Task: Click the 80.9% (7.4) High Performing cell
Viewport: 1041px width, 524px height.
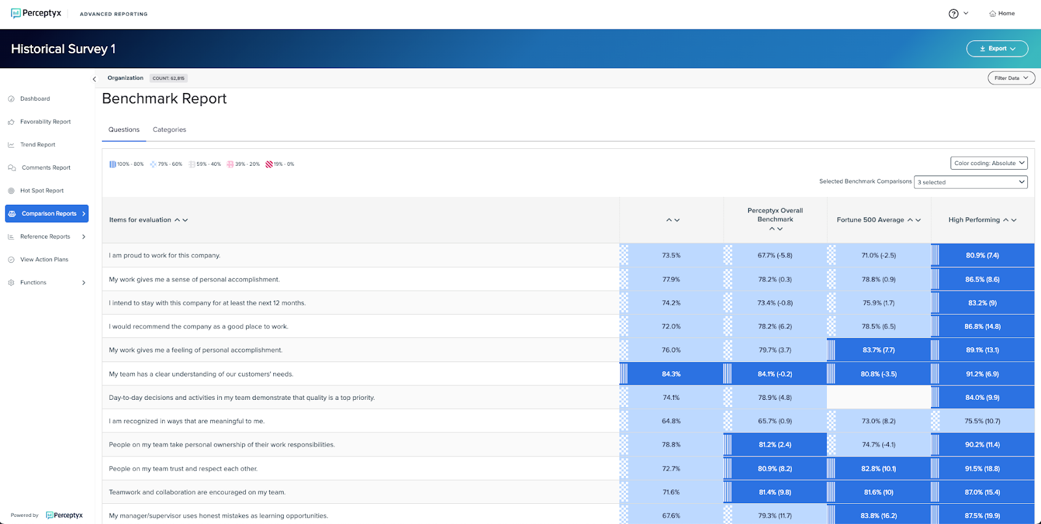Action: click(982, 255)
